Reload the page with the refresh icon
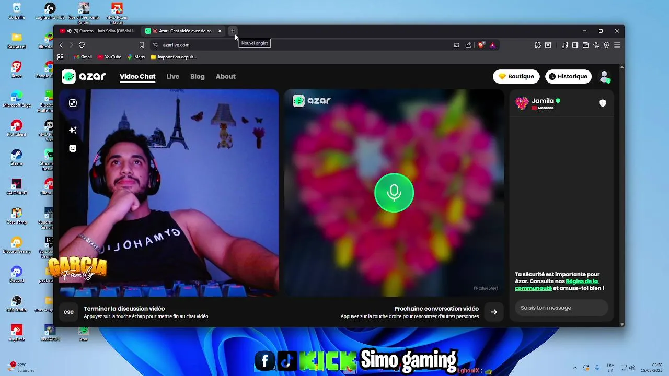 tap(82, 45)
